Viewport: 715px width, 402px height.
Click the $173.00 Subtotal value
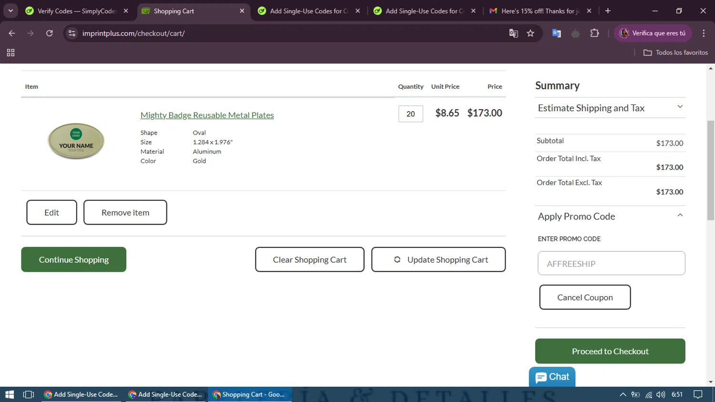coord(669,143)
